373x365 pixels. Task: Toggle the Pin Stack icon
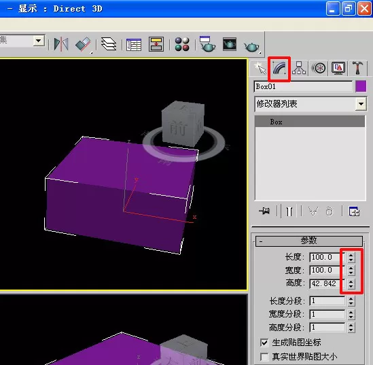(264, 211)
